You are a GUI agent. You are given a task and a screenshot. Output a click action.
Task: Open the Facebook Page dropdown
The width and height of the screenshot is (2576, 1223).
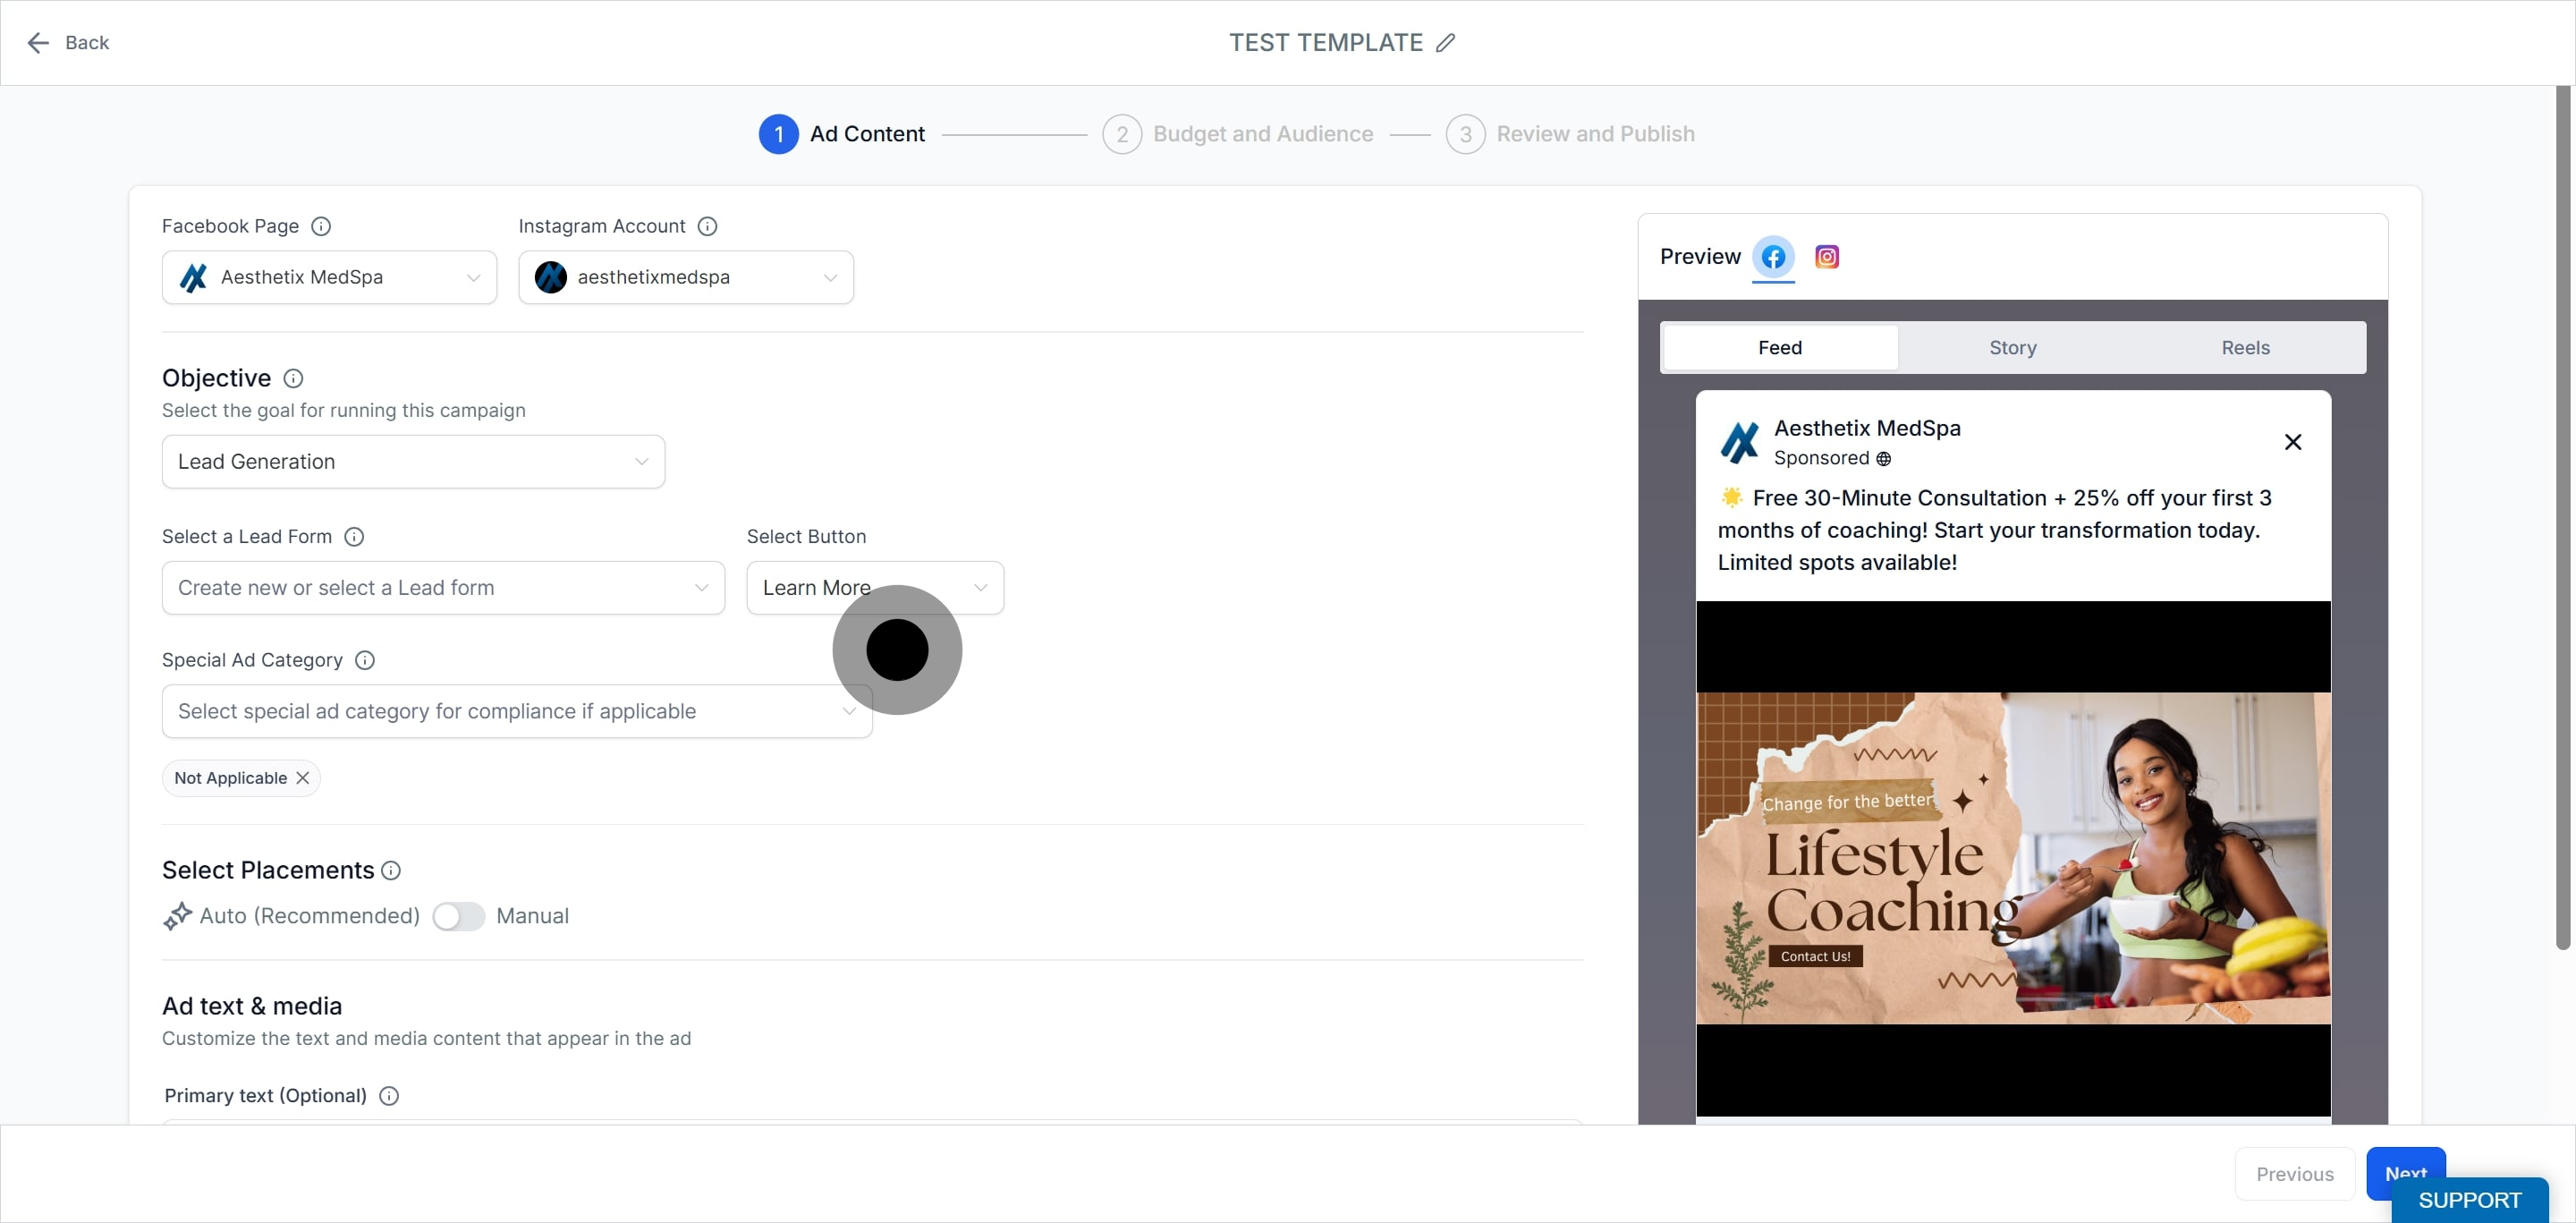coord(329,277)
